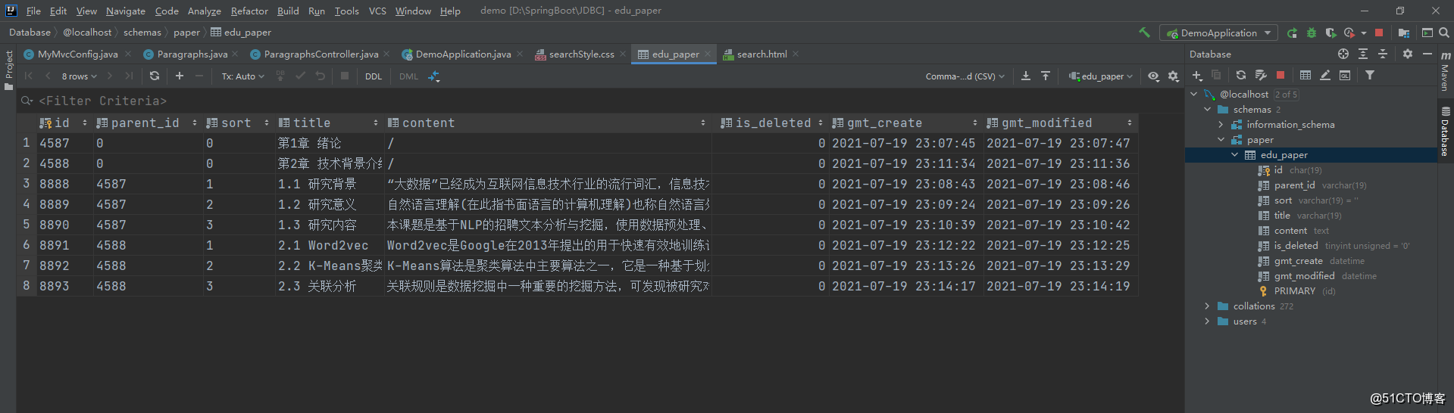Open the Tx: Auto transaction mode dropdown
This screenshot has width=1454, height=413.
(x=242, y=76)
